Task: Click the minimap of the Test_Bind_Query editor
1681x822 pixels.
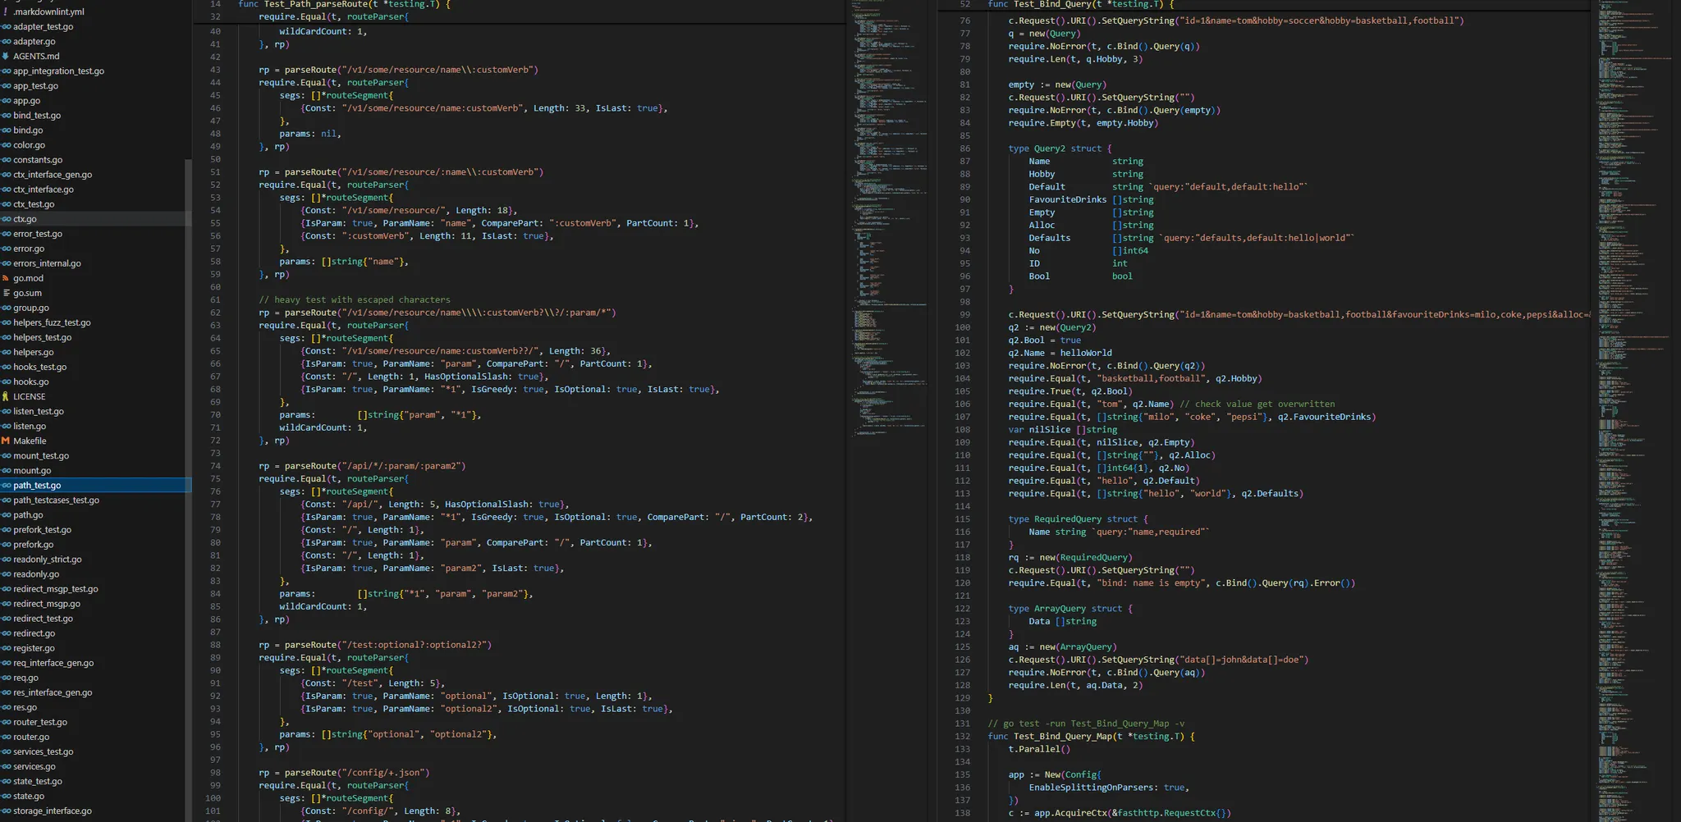Action: pyautogui.click(x=1636, y=410)
